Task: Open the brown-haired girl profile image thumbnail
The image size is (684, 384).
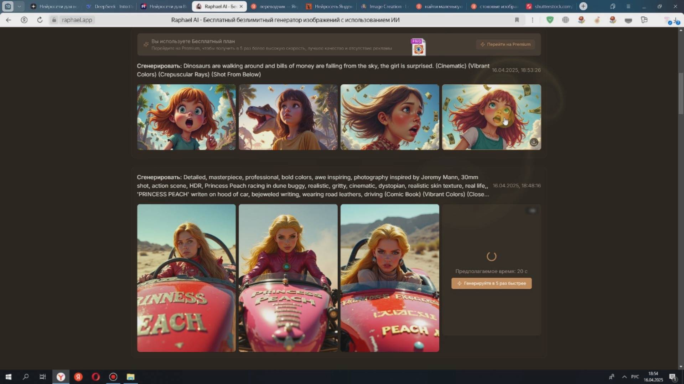Action: pyautogui.click(x=390, y=117)
